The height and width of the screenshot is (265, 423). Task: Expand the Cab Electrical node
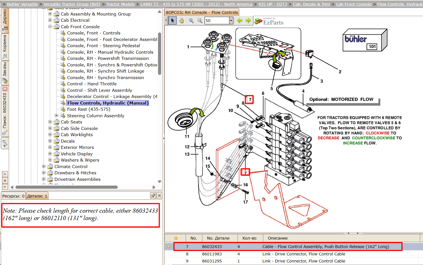(x=50, y=20)
